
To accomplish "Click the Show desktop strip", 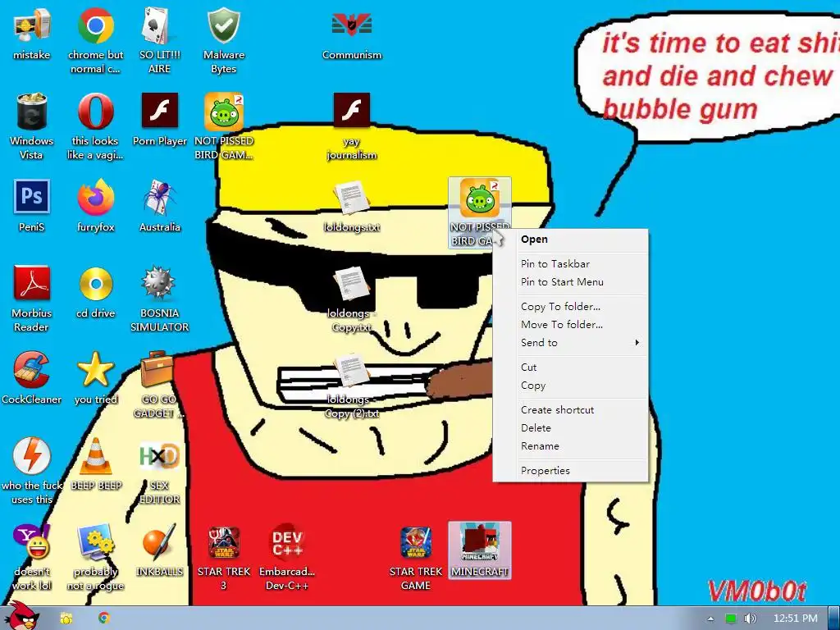I will (833, 619).
